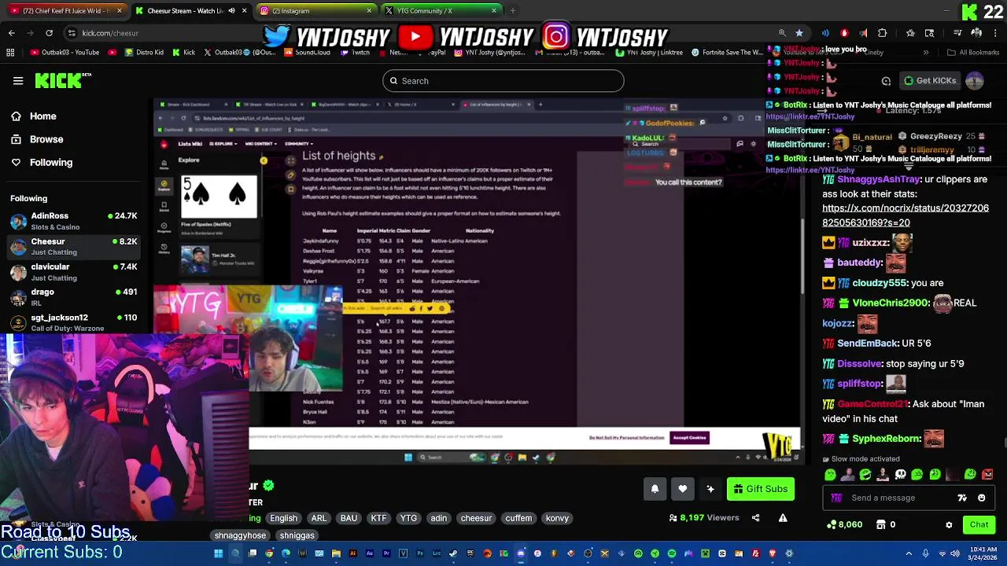Click the YTG chat identity badge in message box

[x=836, y=498]
